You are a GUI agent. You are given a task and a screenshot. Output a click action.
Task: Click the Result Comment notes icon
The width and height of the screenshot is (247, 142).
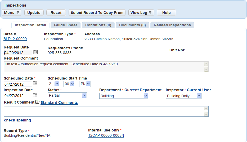pos(37,102)
